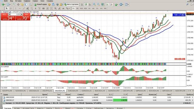
Task: Switch to H1 timeframe
Action: pyautogui.click(x=89, y=8)
